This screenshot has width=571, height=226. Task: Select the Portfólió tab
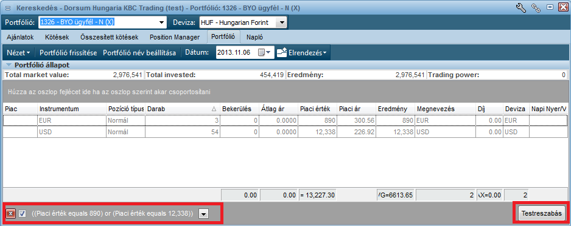click(x=223, y=36)
